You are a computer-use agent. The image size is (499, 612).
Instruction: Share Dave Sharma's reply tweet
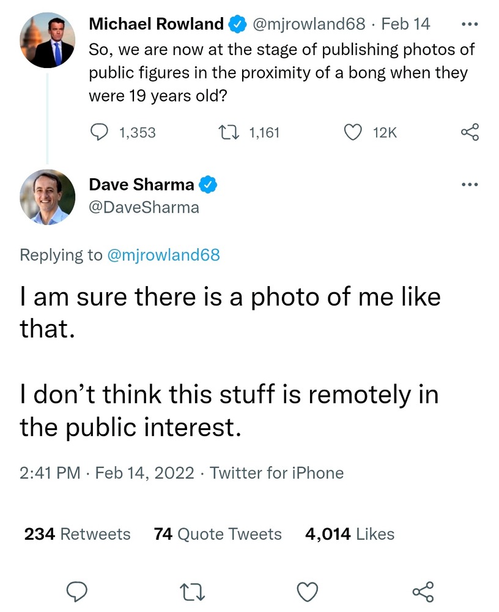423,591
